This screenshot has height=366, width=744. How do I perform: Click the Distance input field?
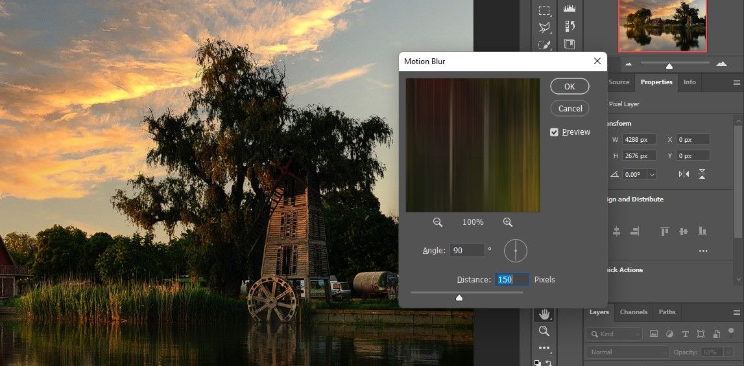click(x=512, y=280)
